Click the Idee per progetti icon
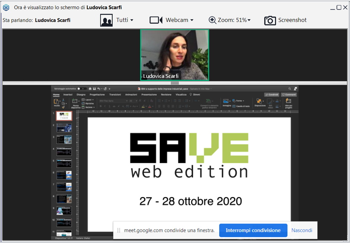350x243 pixels. pos(289,102)
